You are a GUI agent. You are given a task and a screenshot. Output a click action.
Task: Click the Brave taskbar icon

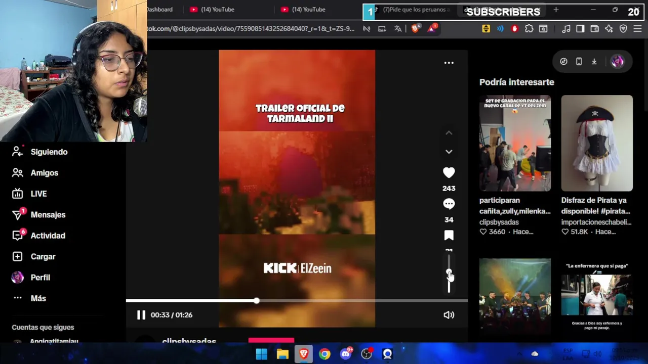pyautogui.click(x=304, y=354)
